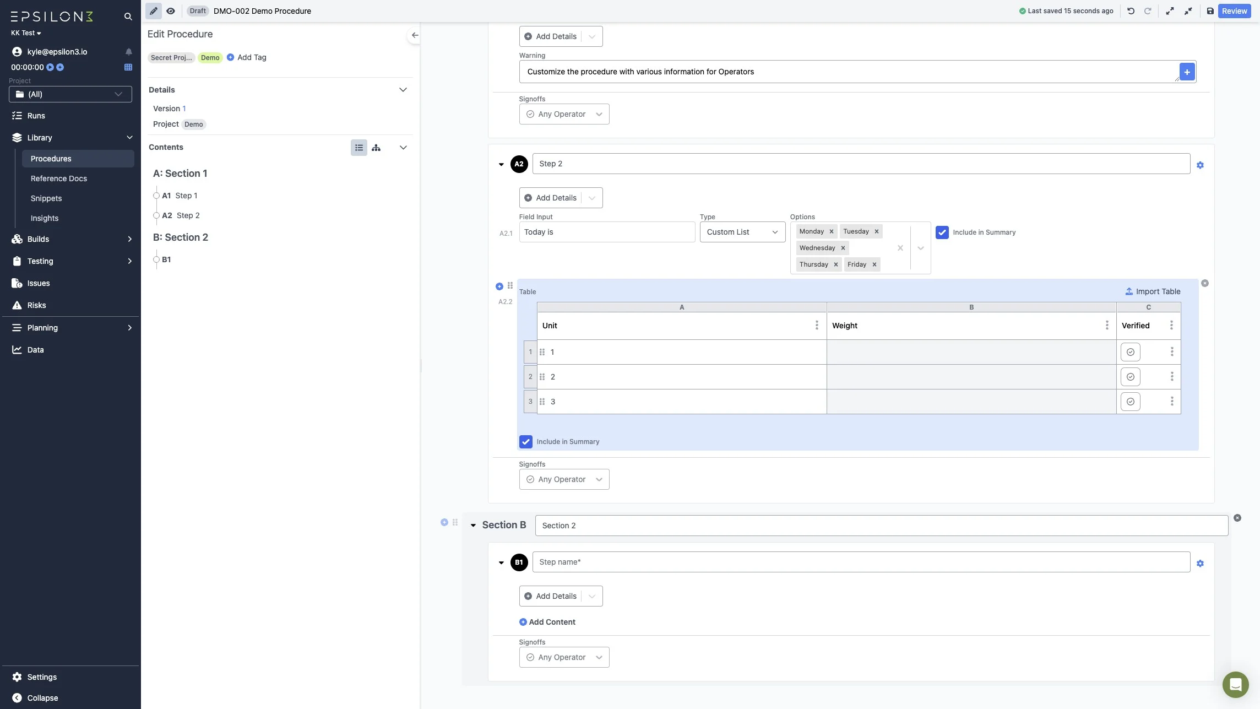1260x709 pixels.
Task: Switch to eye preview mode icon
Action: pos(171,11)
